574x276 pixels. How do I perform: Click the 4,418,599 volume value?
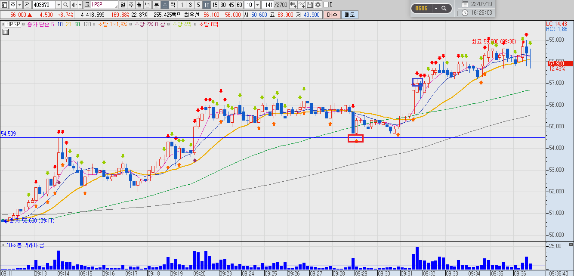pyautogui.click(x=93, y=15)
